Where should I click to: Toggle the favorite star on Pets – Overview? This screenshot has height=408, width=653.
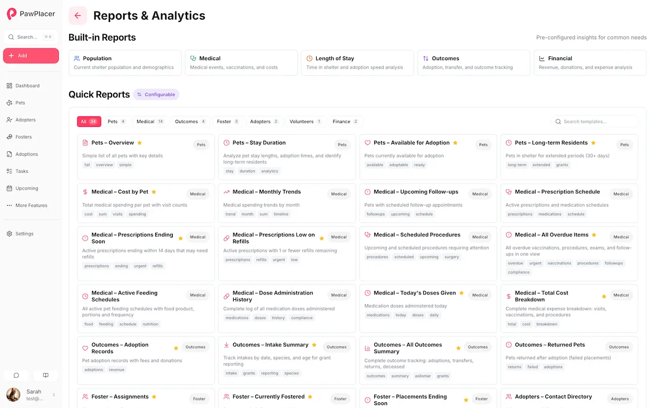139,142
